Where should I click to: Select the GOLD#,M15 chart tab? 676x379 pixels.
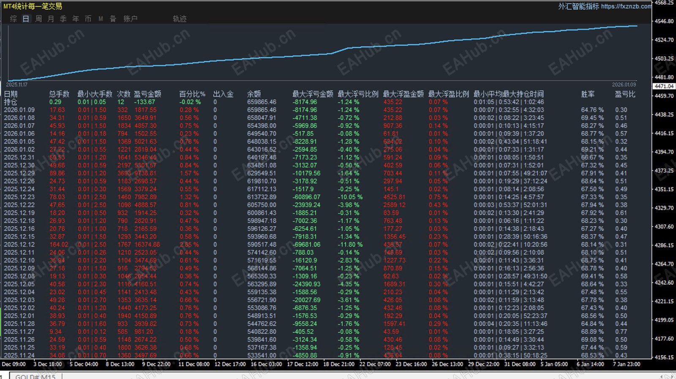[35, 376]
